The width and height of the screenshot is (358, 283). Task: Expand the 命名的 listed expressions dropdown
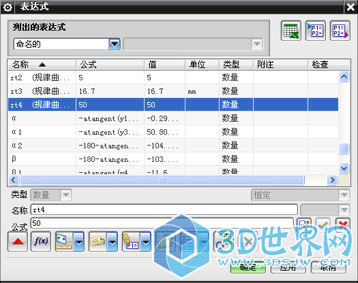(115, 44)
